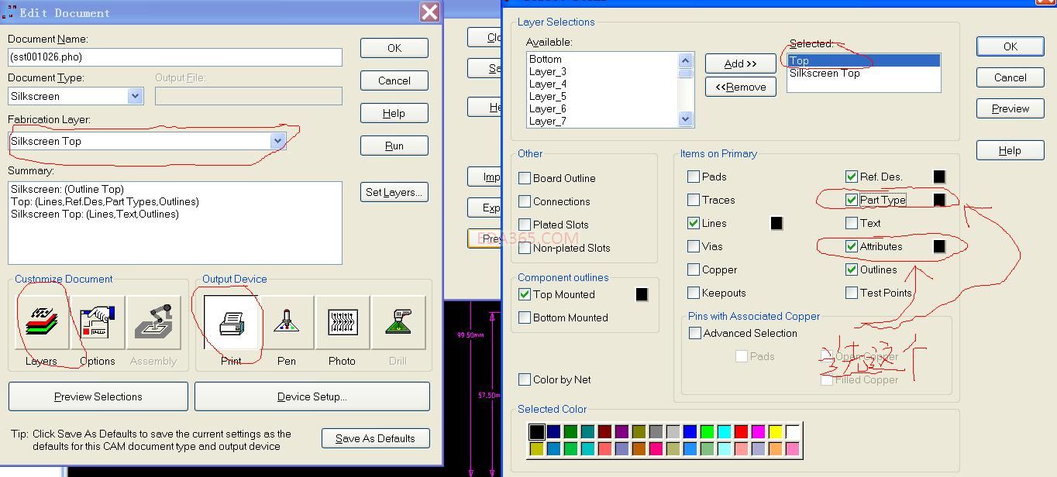Switch output device to Photo
Screen dimensions: 1057x477
point(342,323)
